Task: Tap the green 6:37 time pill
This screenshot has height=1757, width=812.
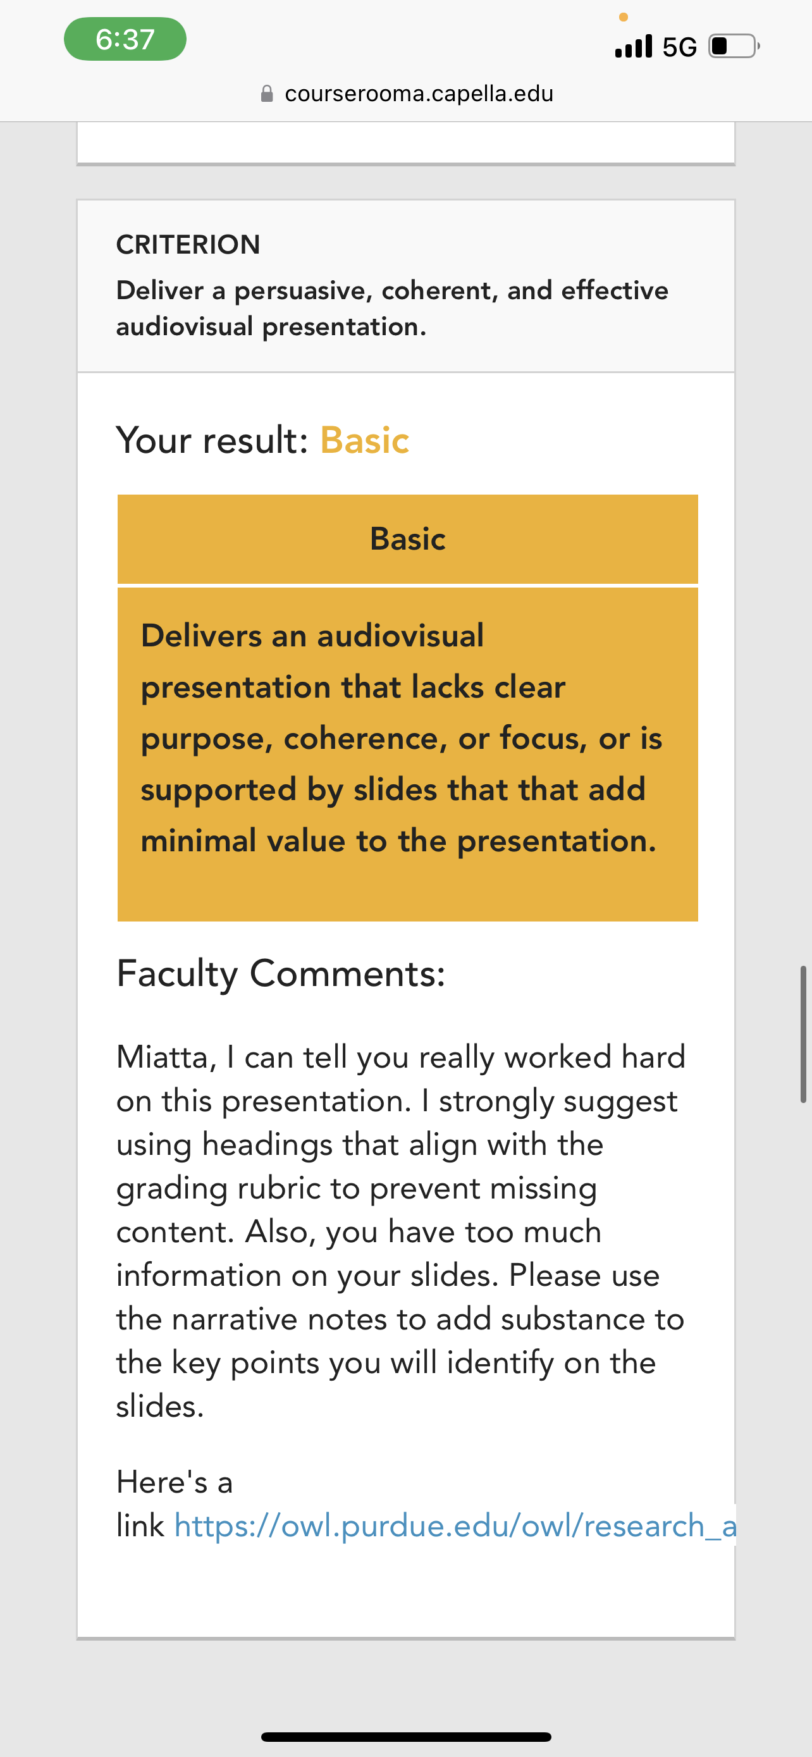Action: (125, 39)
